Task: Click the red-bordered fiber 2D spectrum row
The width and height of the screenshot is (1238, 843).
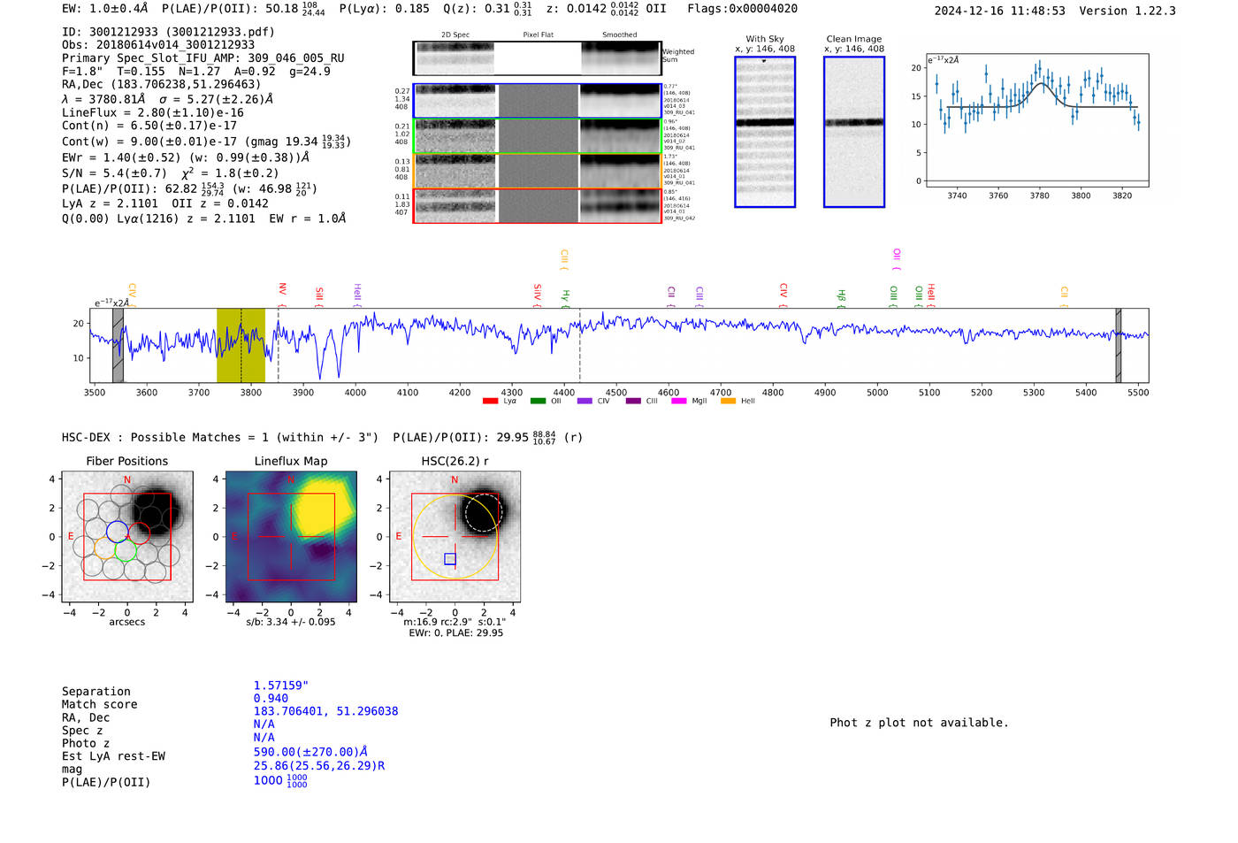Action: (x=538, y=206)
